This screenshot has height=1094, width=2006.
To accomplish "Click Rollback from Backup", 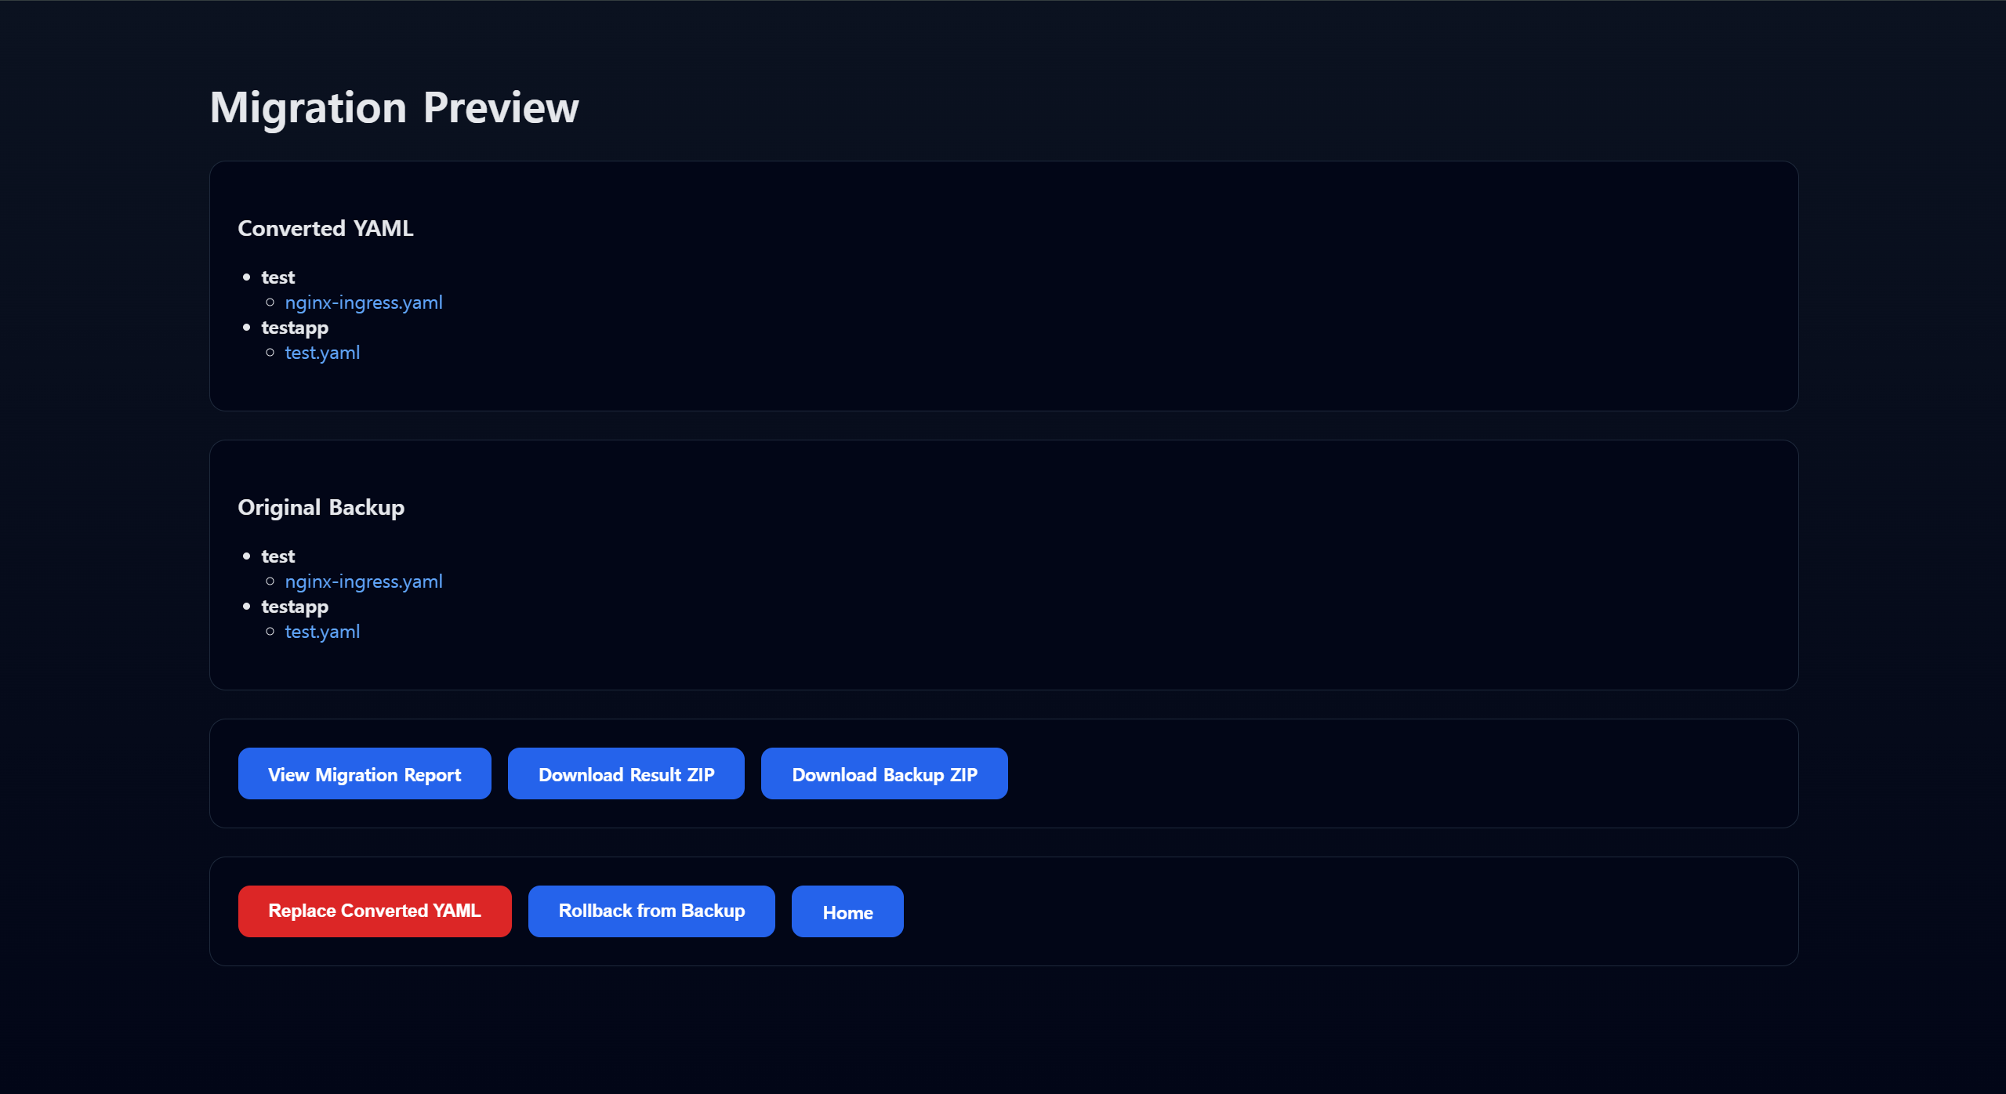I will [x=651, y=911].
